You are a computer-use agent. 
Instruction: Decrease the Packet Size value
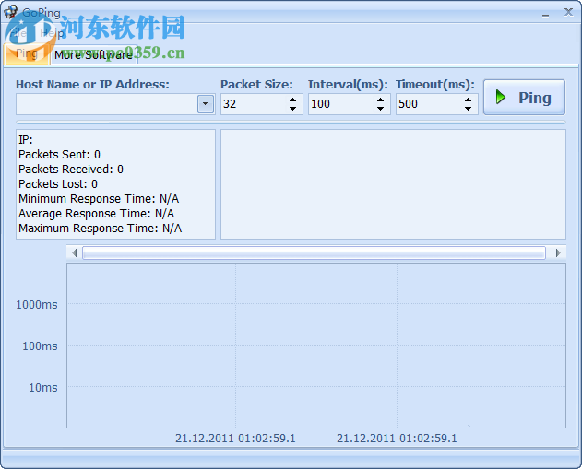point(293,108)
